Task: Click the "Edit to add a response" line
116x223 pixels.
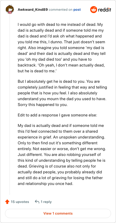Action: tap(57, 115)
